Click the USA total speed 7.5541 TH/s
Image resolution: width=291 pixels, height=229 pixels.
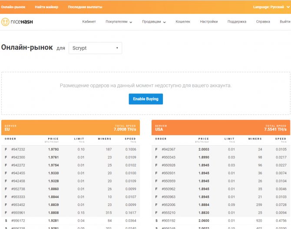(275, 129)
